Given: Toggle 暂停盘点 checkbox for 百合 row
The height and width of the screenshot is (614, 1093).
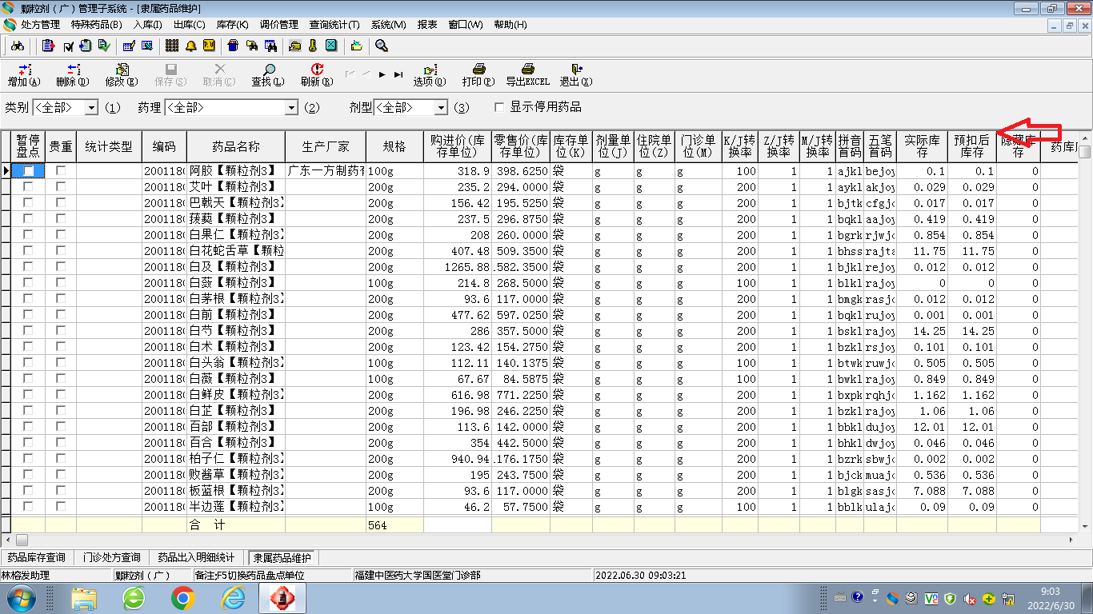Looking at the screenshot, I should point(29,443).
